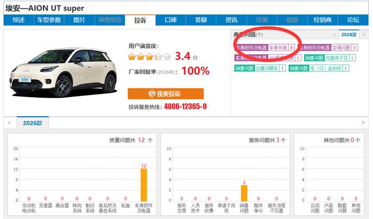Click the 转向系统 axis label
The height and width of the screenshot is (219, 373).
click(77, 208)
